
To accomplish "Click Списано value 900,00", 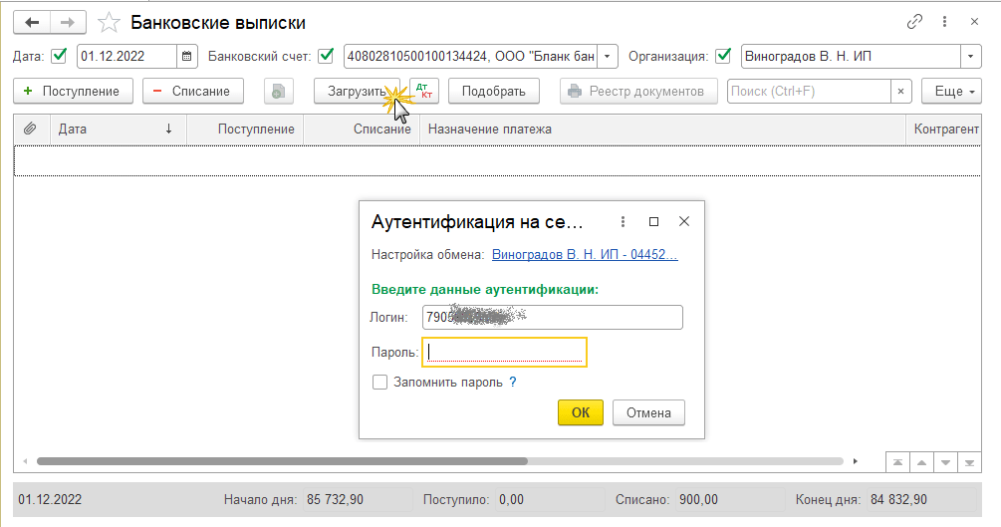I will point(730,499).
